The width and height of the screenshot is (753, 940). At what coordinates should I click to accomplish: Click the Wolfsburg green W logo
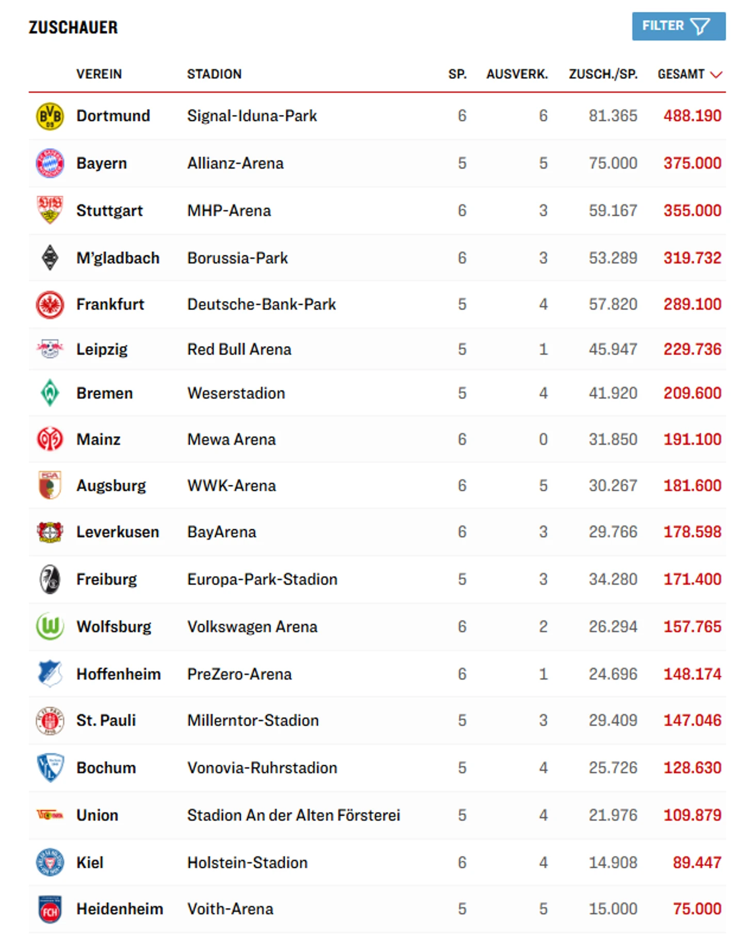click(50, 626)
